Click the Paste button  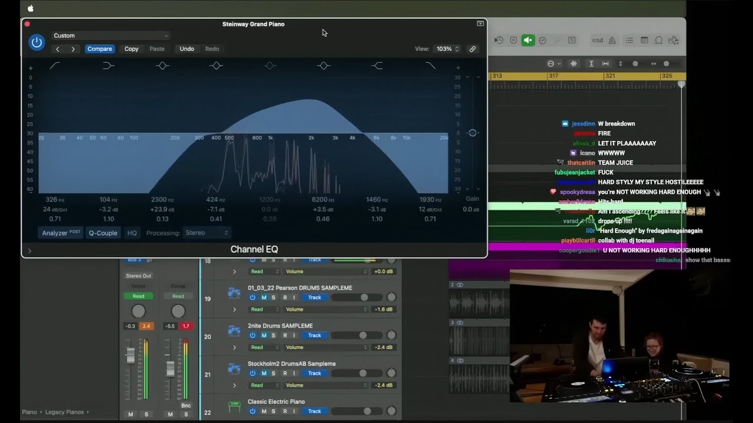(157, 49)
